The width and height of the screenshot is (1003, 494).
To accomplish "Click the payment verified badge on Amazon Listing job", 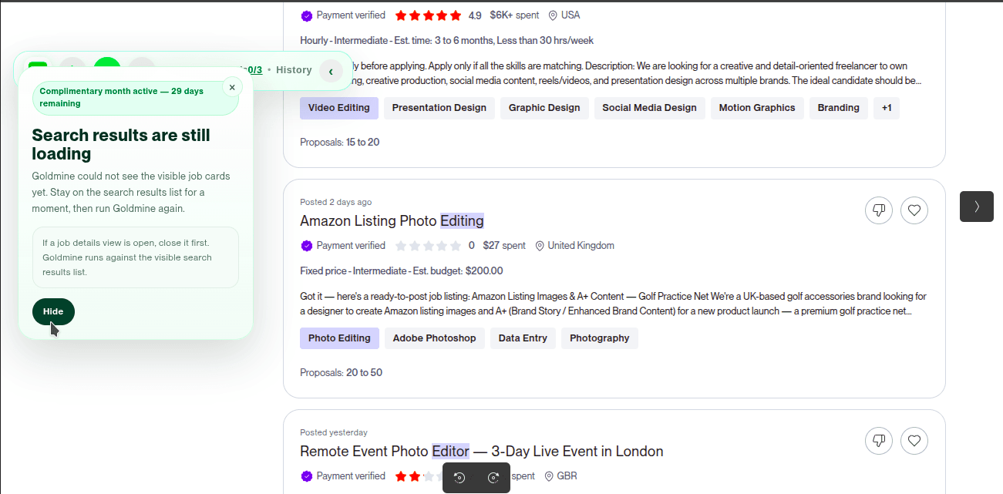I will click(x=307, y=246).
